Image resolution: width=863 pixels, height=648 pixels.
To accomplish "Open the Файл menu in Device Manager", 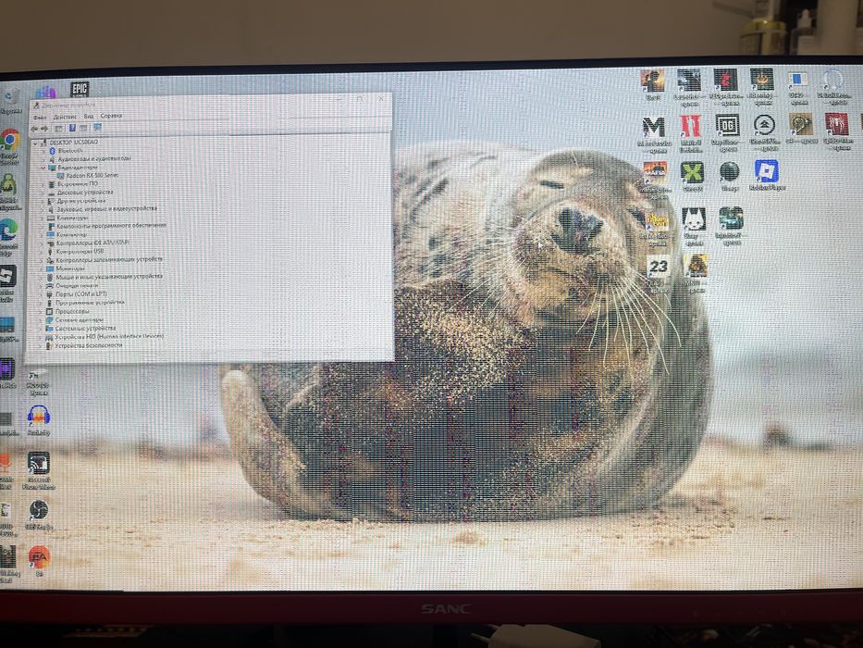I will tap(40, 117).
